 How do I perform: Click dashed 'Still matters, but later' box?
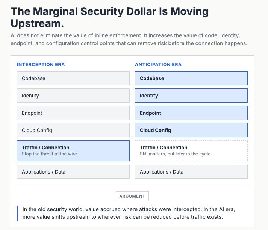pos(191,151)
